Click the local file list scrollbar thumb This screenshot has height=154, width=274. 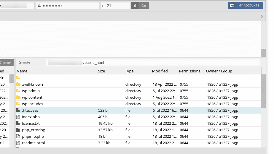[12, 79]
